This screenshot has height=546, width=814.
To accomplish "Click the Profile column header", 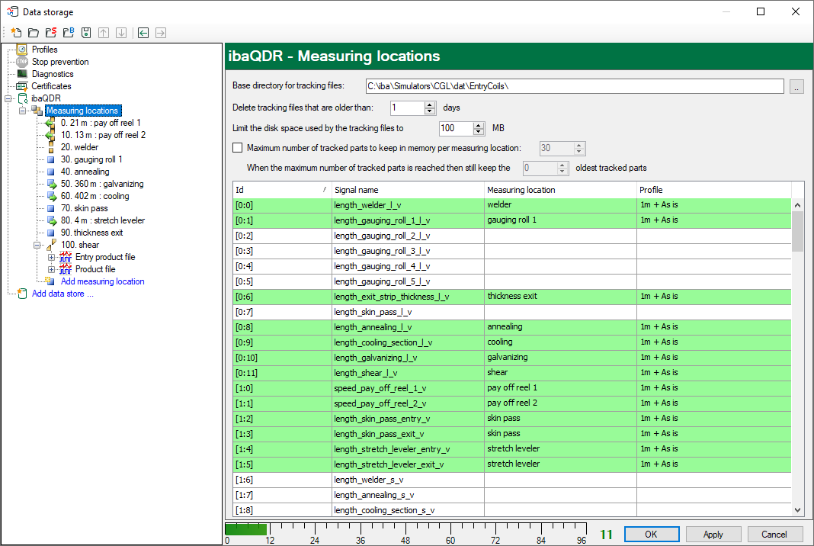I will point(714,190).
